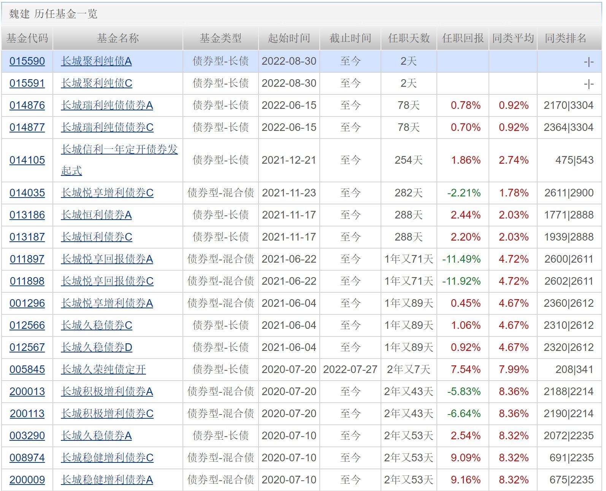Open fund code link 200113
This screenshot has width=606, height=491.
27,413
